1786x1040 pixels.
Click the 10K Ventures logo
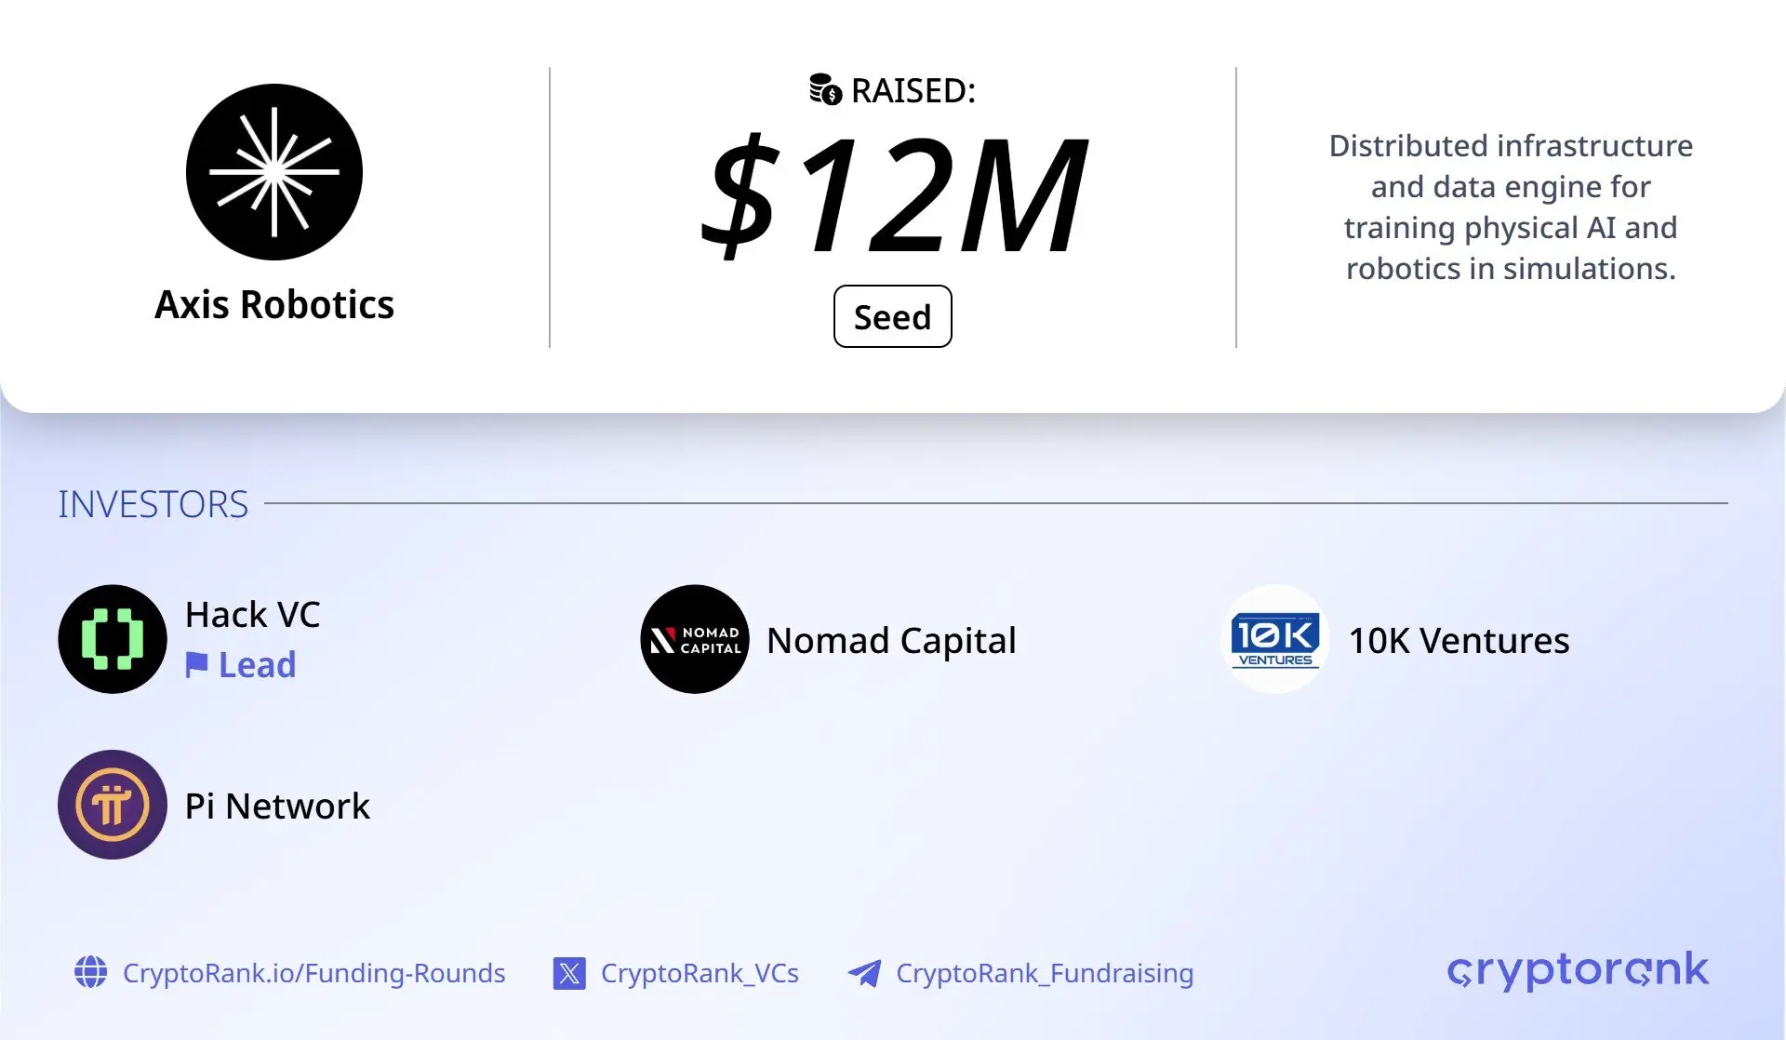(1275, 639)
